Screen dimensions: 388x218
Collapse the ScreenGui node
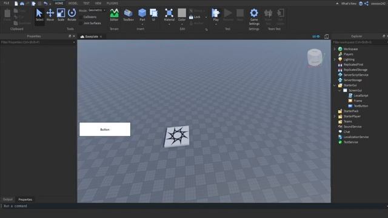tap(339, 90)
